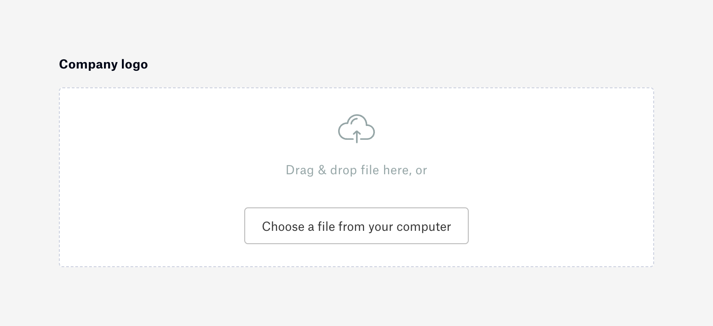The width and height of the screenshot is (713, 326).
Task: Click the gray page background below the drop zone
Action: (x=356, y=297)
